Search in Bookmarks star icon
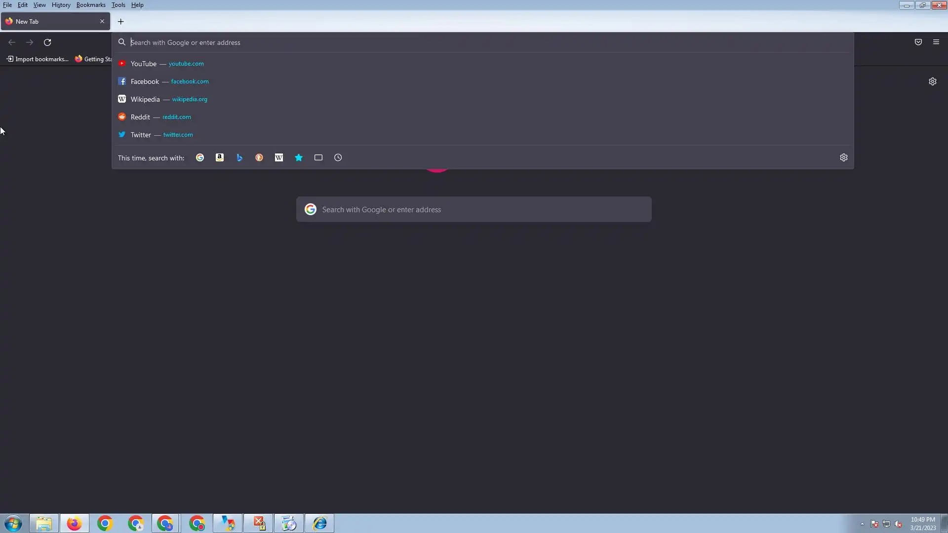Viewport: 948px width, 533px height. click(x=299, y=157)
